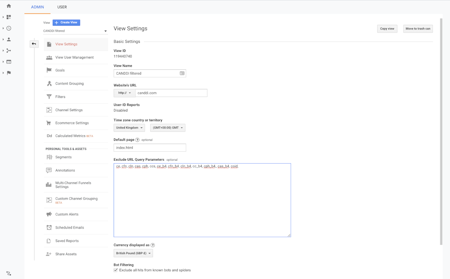This screenshot has width=450, height=279.
Task: Click the Segments icon
Action: (49, 157)
